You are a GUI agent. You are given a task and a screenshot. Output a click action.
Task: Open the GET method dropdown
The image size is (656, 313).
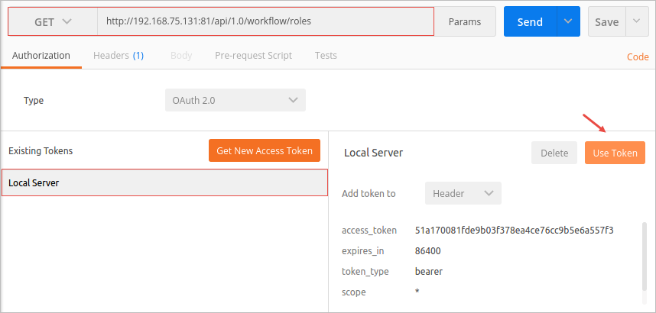[52, 21]
